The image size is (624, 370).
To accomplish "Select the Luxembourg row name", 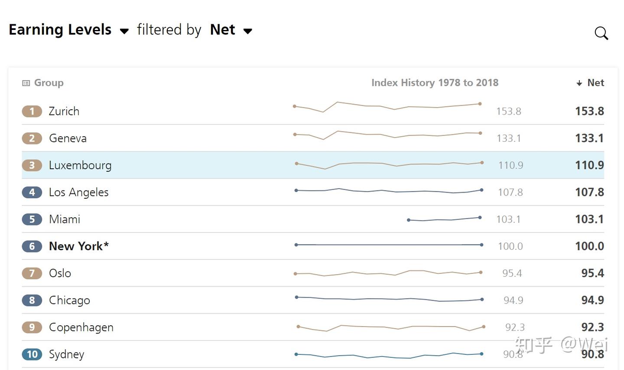I will 80,165.
